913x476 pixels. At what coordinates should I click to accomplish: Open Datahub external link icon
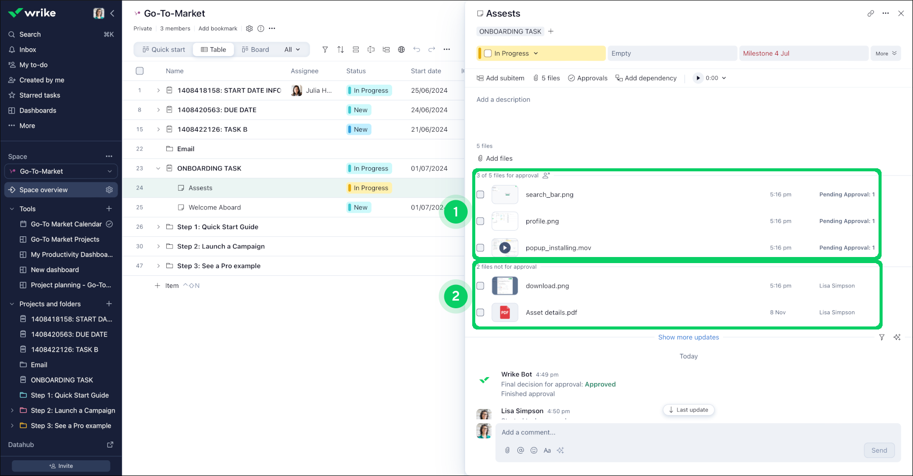(110, 445)
